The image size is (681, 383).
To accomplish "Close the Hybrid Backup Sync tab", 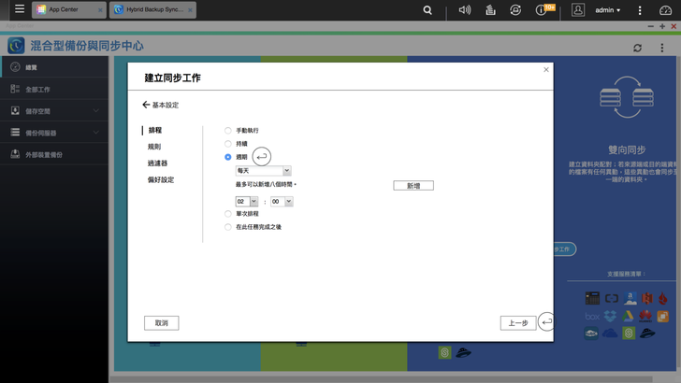I will pyautogui.click(x=190, y=10).
